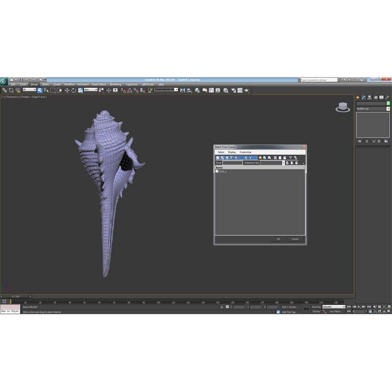Open the Layer Manager
The height and width of the screenshot is (392, 392).
click(x=197, y=90)
